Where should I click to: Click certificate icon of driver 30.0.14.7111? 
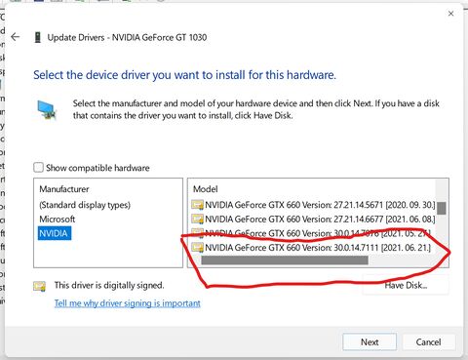click(197, 248)
